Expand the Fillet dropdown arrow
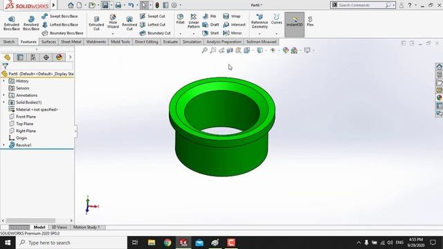 pos(180,34)
